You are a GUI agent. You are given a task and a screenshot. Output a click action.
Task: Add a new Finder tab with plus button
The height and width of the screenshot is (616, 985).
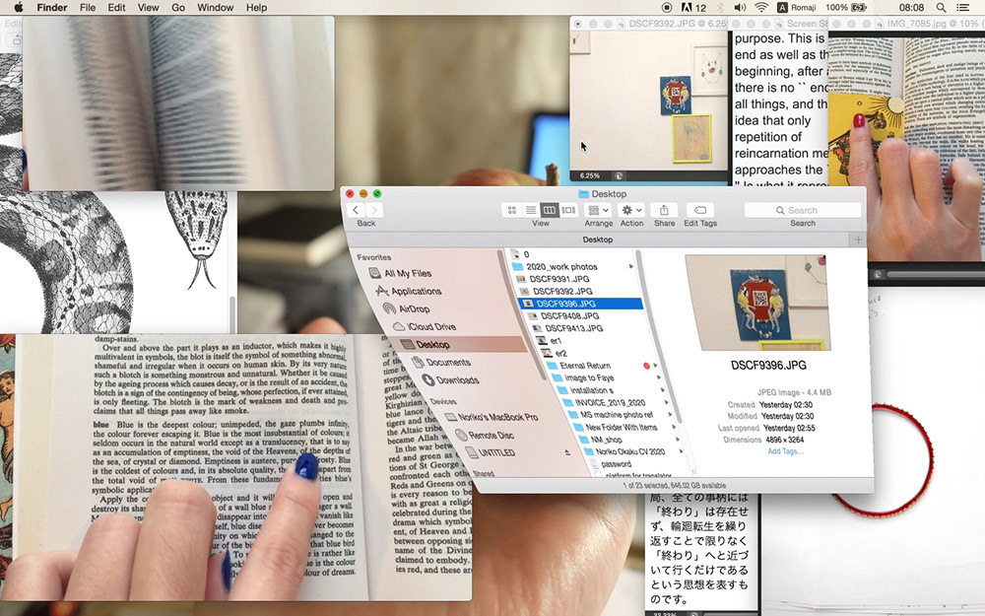point(858,240)
